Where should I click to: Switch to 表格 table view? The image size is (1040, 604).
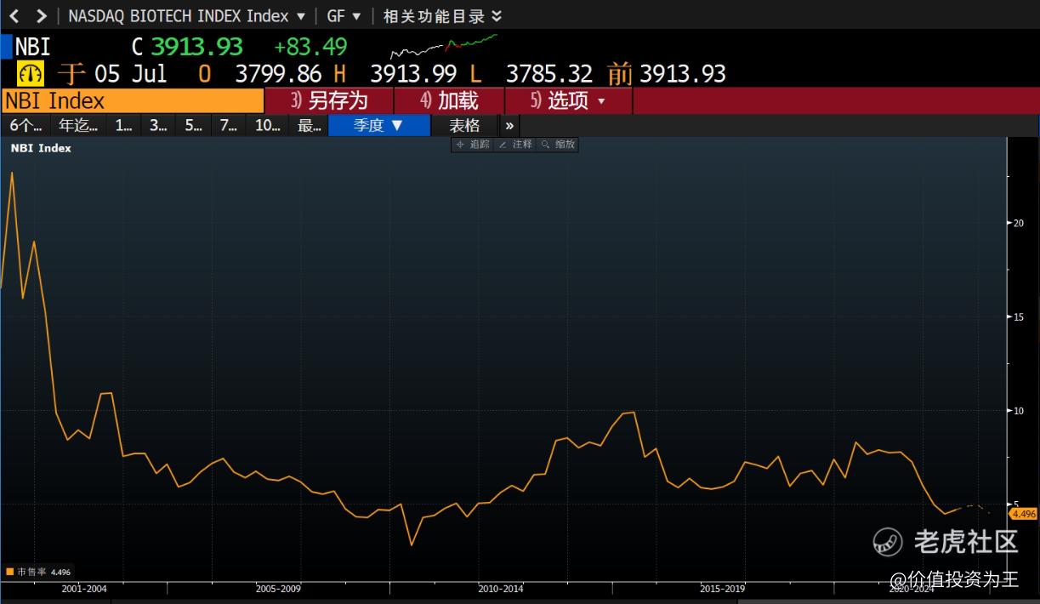(x=464, y=126)
